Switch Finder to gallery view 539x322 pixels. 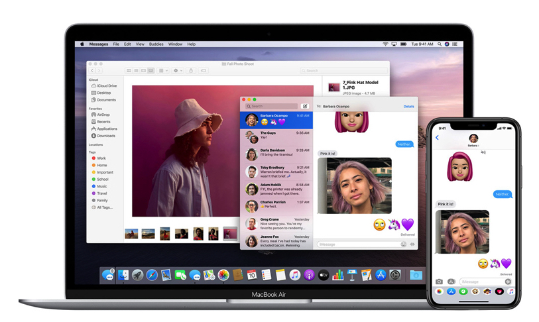pyautogui.click(x=151, y=70)
